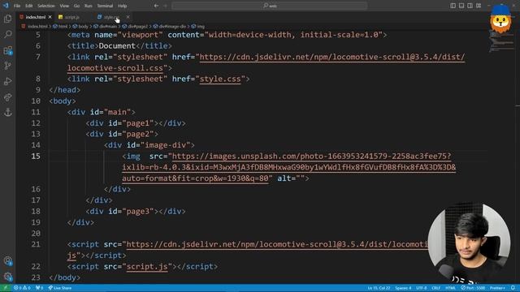
Task: Click the closing head tag on line 9
Action: 65,90
